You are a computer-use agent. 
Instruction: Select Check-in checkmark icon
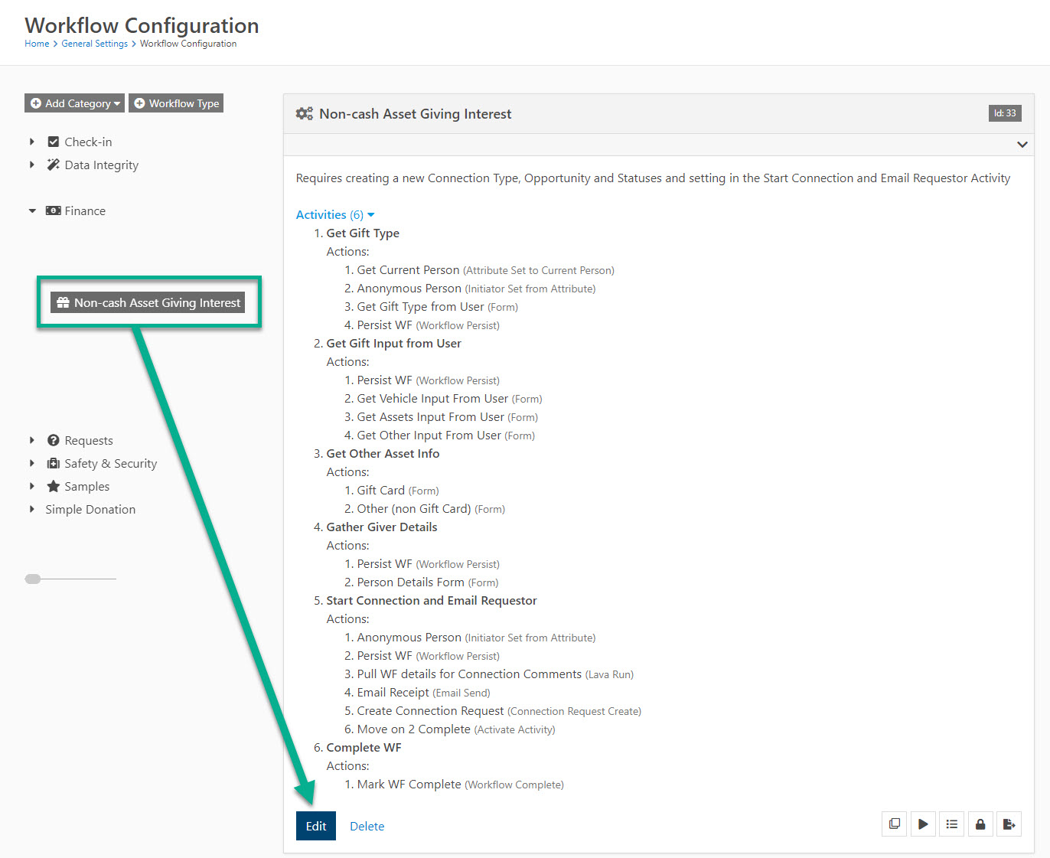click(54, 142)
